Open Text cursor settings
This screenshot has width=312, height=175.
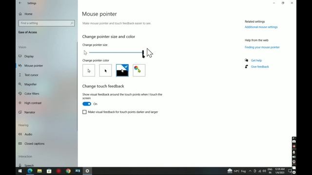[x=31, y=75]
